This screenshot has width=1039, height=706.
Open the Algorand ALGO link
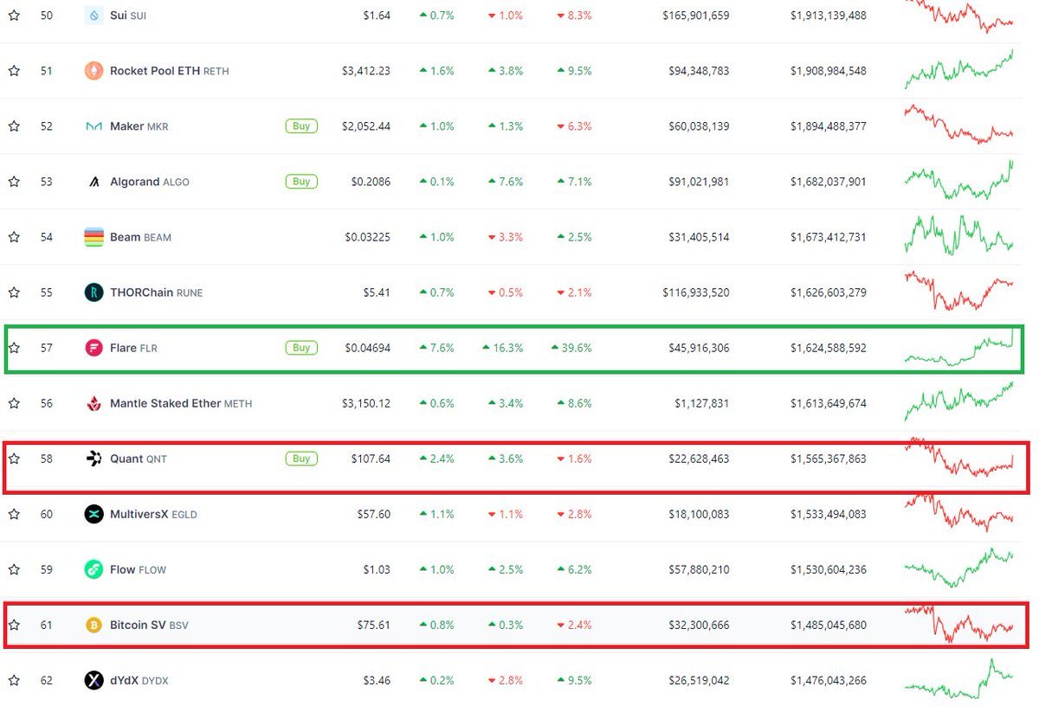150,182
